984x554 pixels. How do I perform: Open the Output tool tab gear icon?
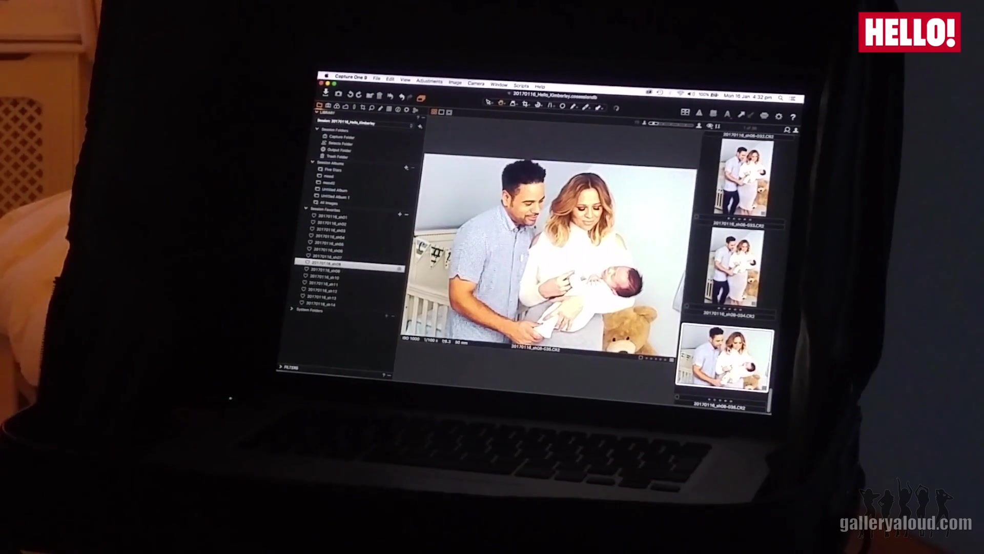point(406,109)
